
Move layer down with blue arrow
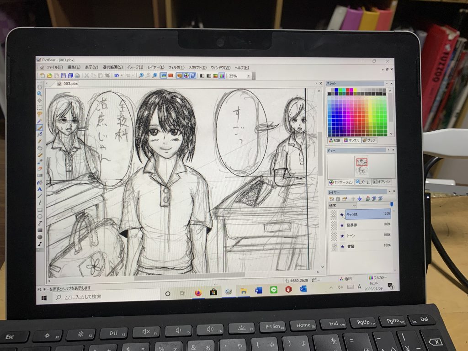[359, 198]
